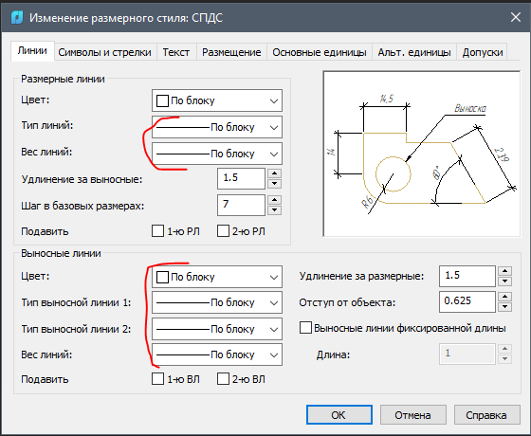Increase Удлинение за выносные value
Screen dimensions: 531x436
pos(274,173)
